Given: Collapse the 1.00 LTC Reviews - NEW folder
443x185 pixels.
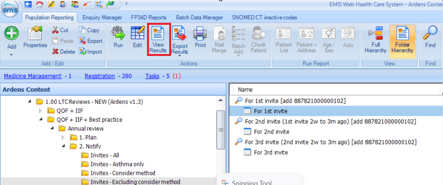Looking at the screenshot, I should tap(30, 102).
